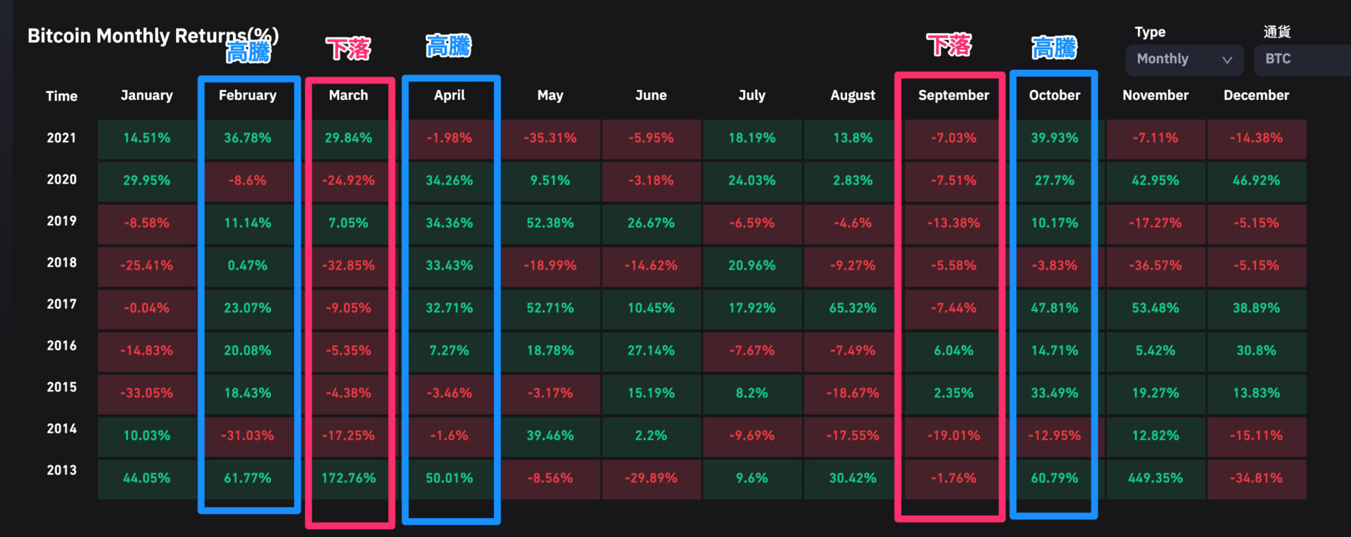Click the -35.31% May 2021 cell
1351x537 pixels.
[x=550, y=139]
